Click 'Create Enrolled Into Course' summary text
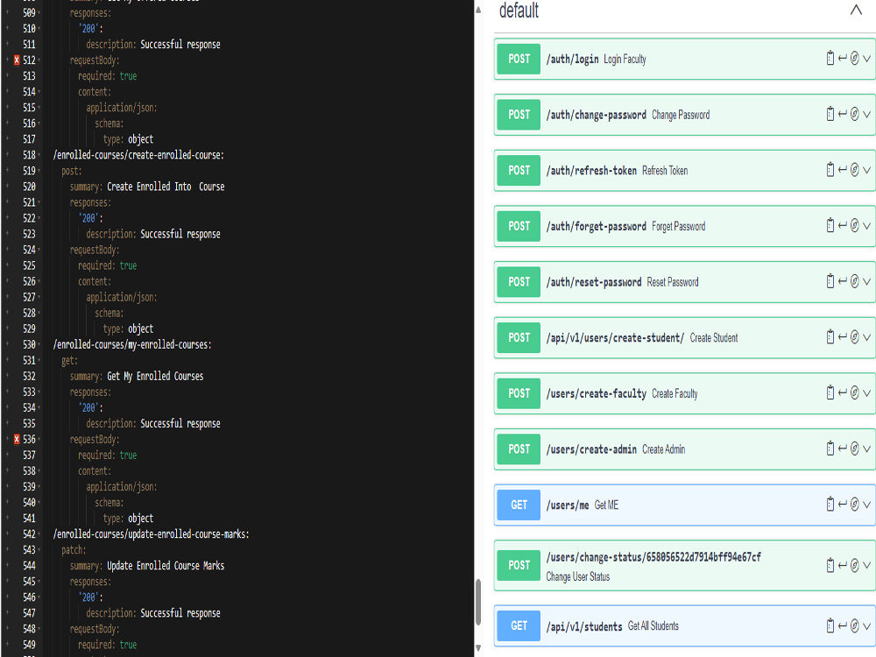Viewport: 876px width, 657px height. (166, 187)
